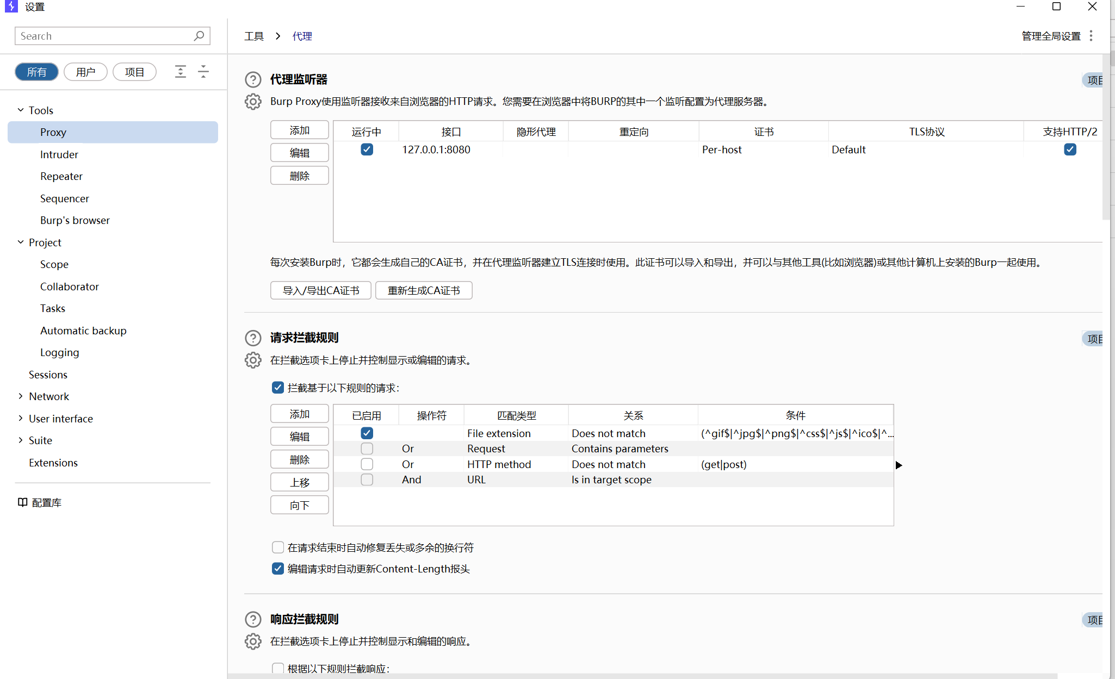Expand the Network tree node
This screenshot has height=679, width=1115.
21,396
